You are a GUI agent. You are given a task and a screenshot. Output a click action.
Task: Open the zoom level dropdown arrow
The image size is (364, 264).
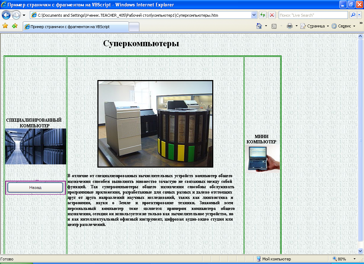pyautogui.click(x=354, y=259)
